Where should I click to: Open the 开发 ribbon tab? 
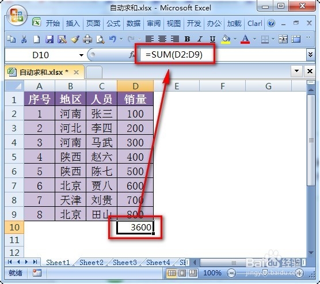(x=194, y=23)
